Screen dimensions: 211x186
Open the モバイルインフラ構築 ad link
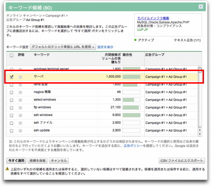(153, 18)
